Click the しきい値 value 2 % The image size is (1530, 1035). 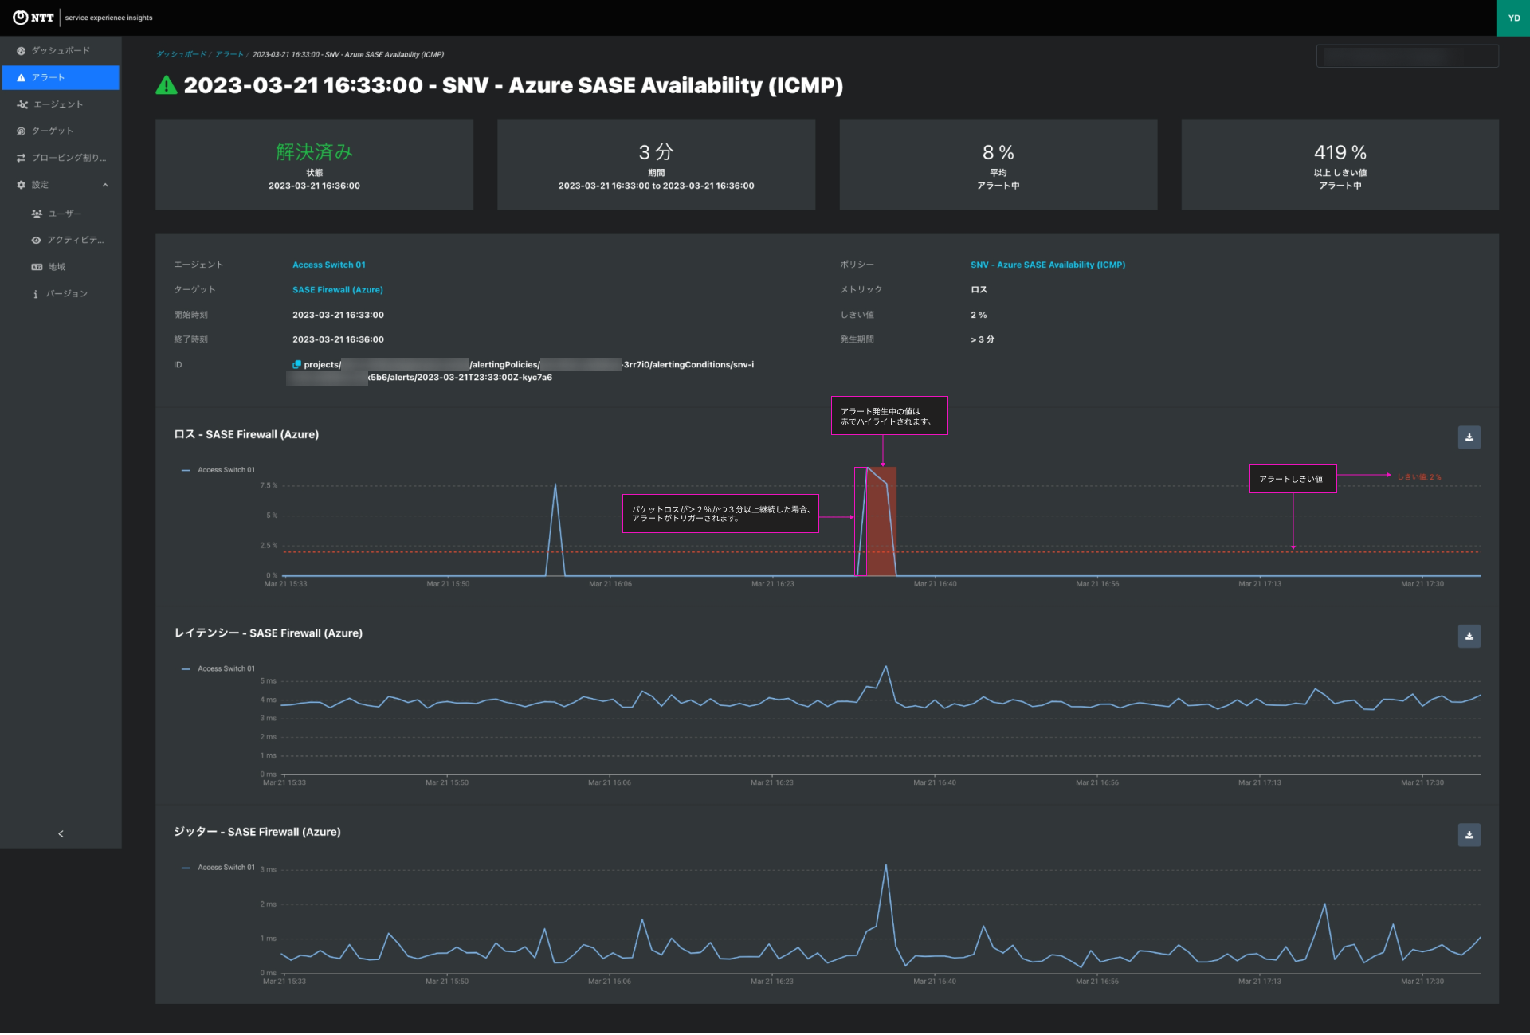pos(979,316)
